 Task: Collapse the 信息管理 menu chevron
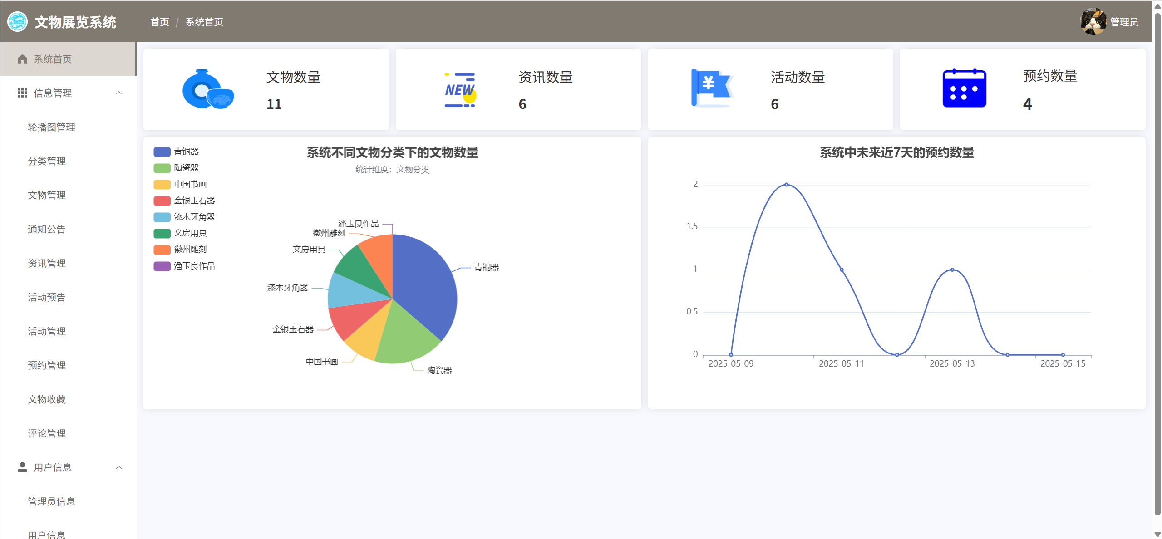coord(119,93)
